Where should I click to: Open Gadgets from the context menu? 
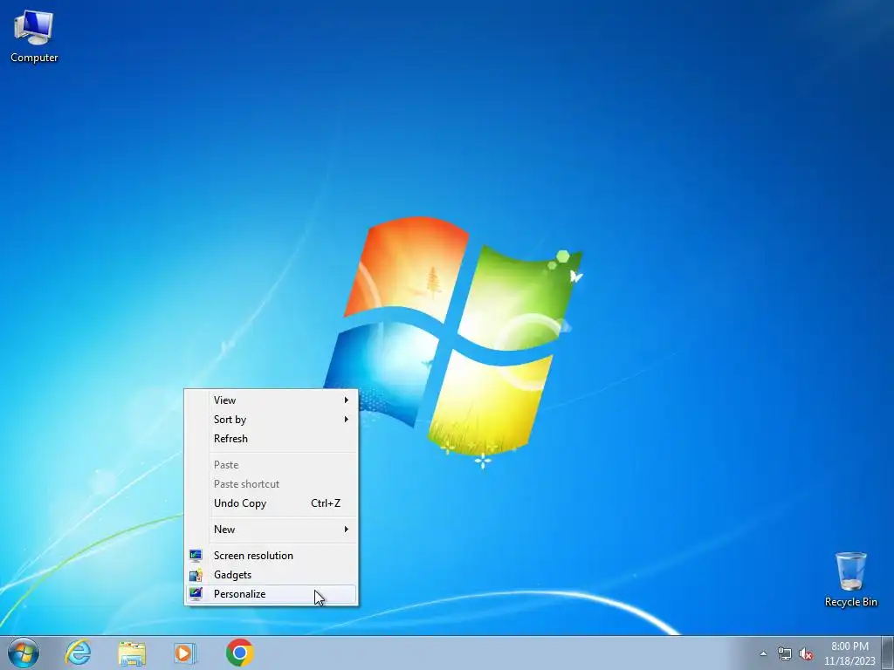tap(272, 575)
